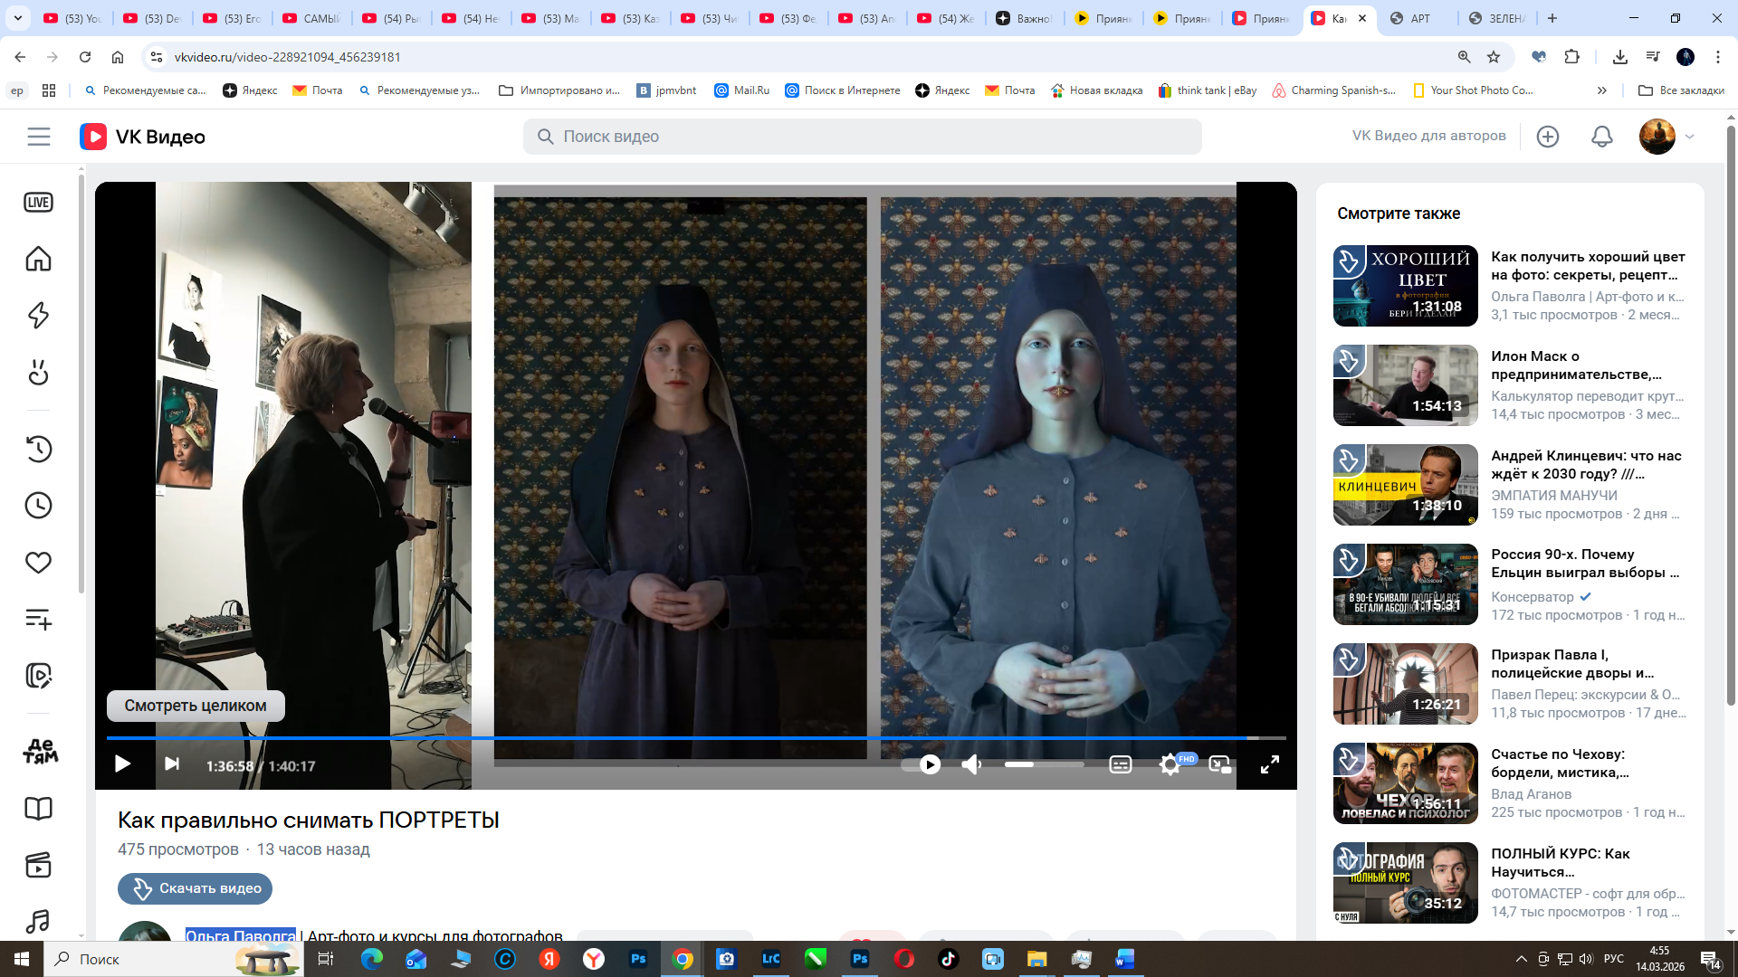Open the watch history sidebar icon

38,449
